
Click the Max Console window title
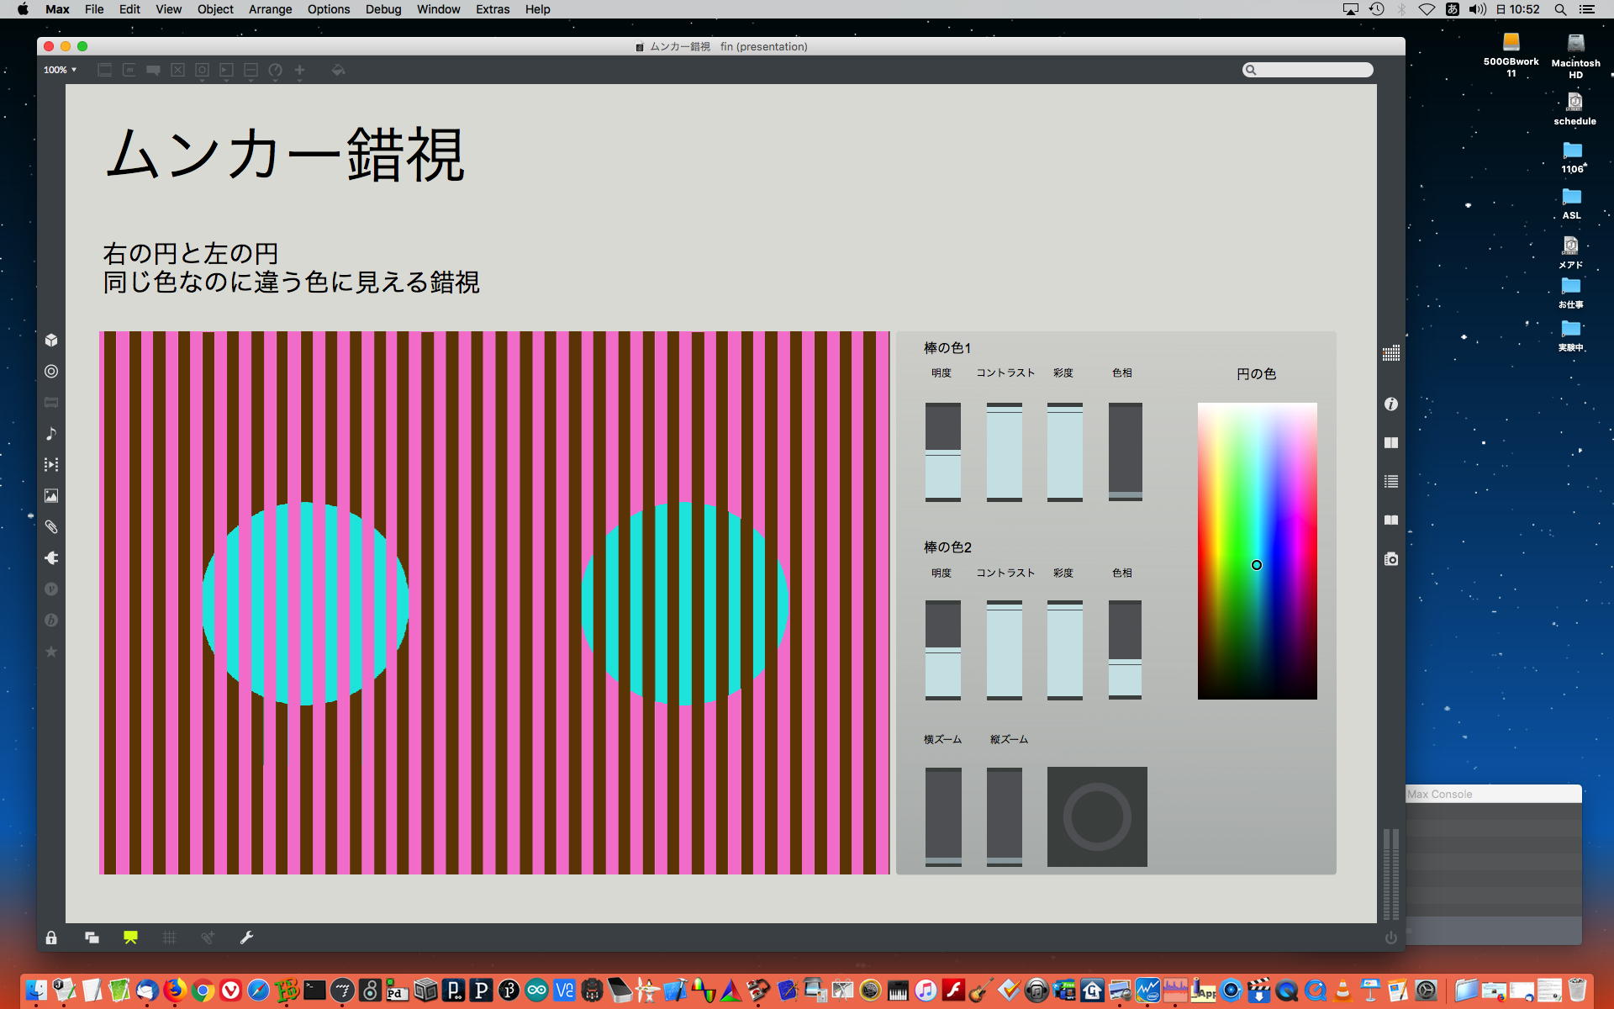point(1440,794)
